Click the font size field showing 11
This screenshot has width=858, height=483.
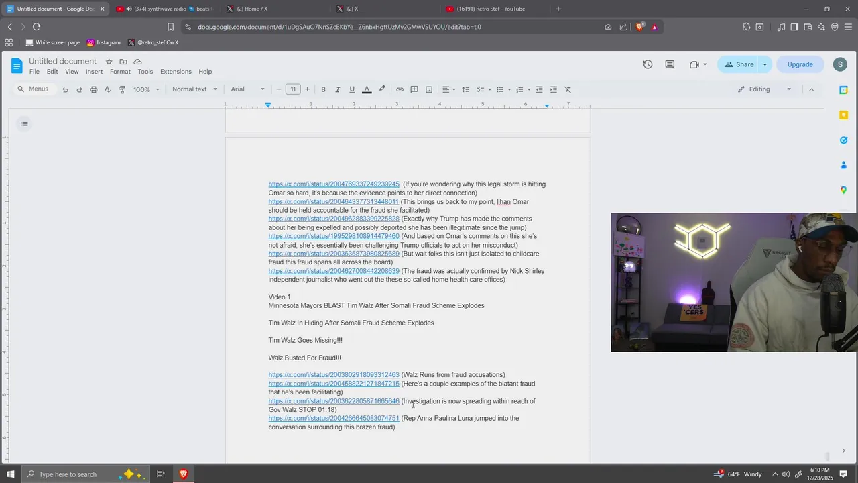[x=293, y=89]
